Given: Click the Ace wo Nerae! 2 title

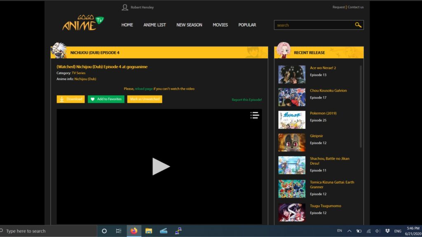Looking at the screenshot, I should (x=323, y=68).
